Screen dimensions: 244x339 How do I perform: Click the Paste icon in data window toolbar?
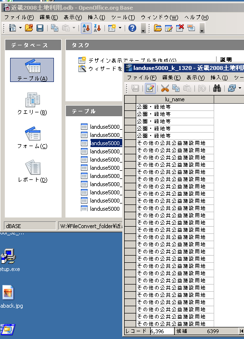click(x=187, y=88)
